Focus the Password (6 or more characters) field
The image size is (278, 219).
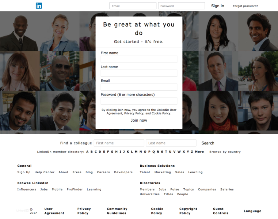(x=139, y=101)
